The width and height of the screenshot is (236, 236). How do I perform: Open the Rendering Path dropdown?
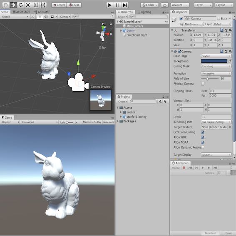click(x=216, y=122)
